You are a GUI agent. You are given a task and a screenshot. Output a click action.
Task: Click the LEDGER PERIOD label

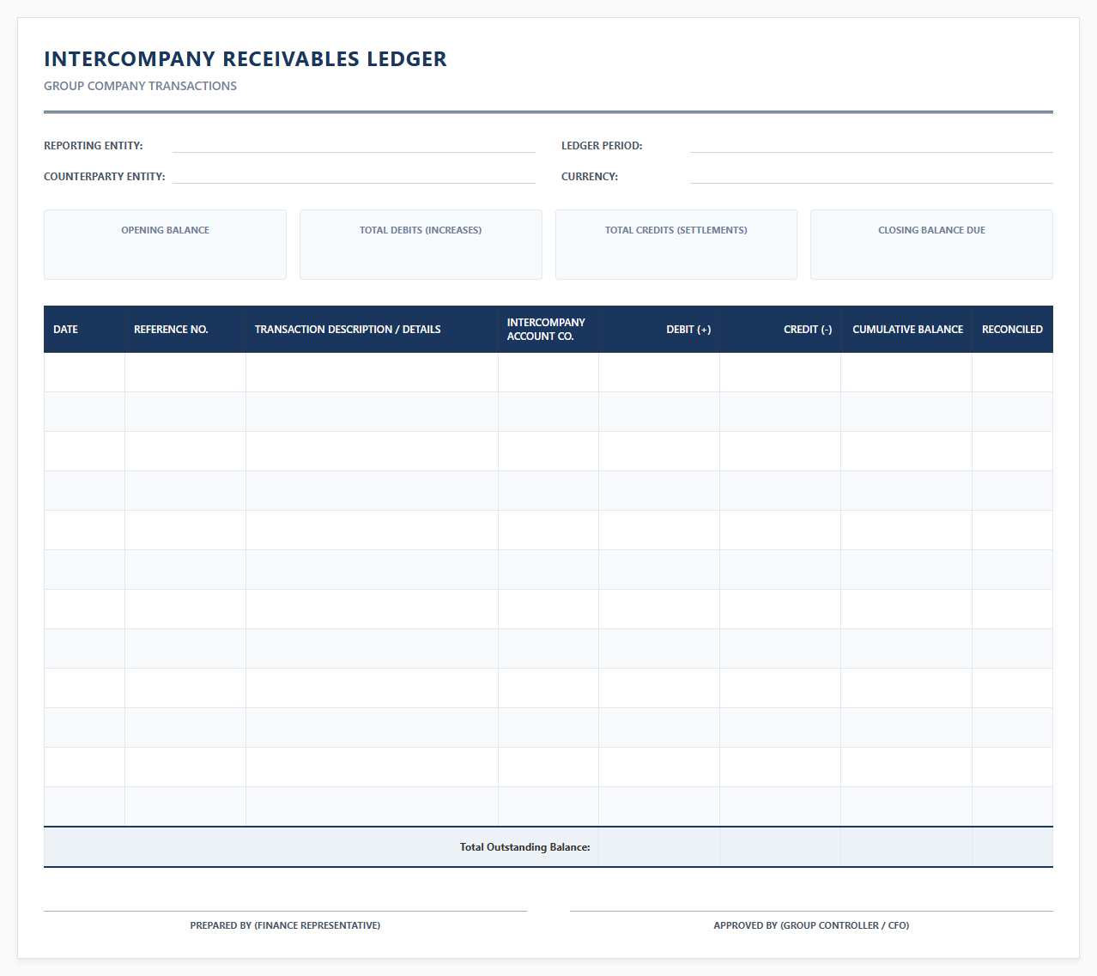[602, 146]
